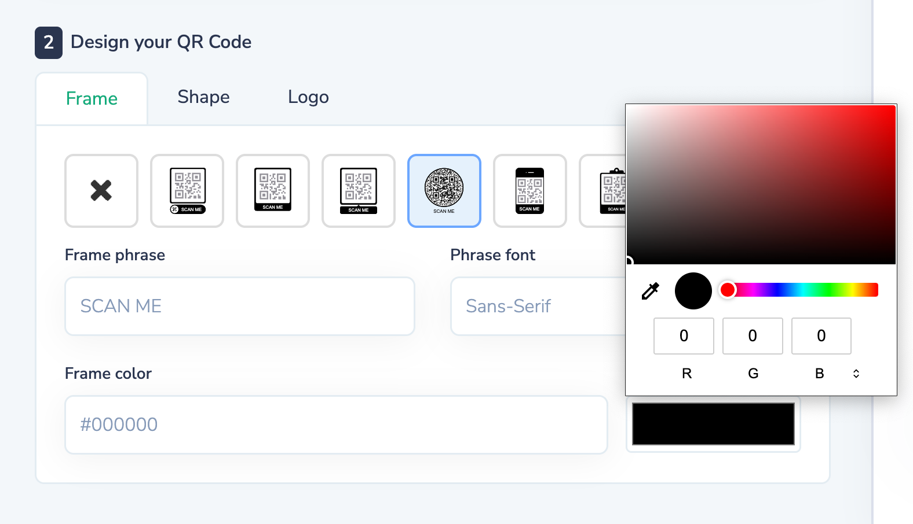Activate the eyedropper color picker tool
Screen dimensions: 913x524
[x=651, y=291]
